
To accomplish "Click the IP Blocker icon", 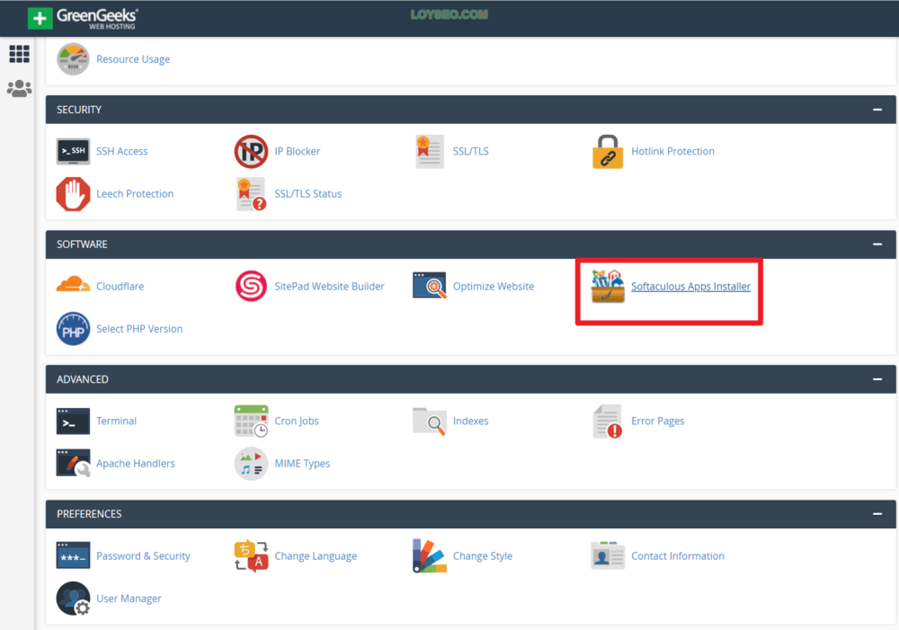I will [251, 151].
